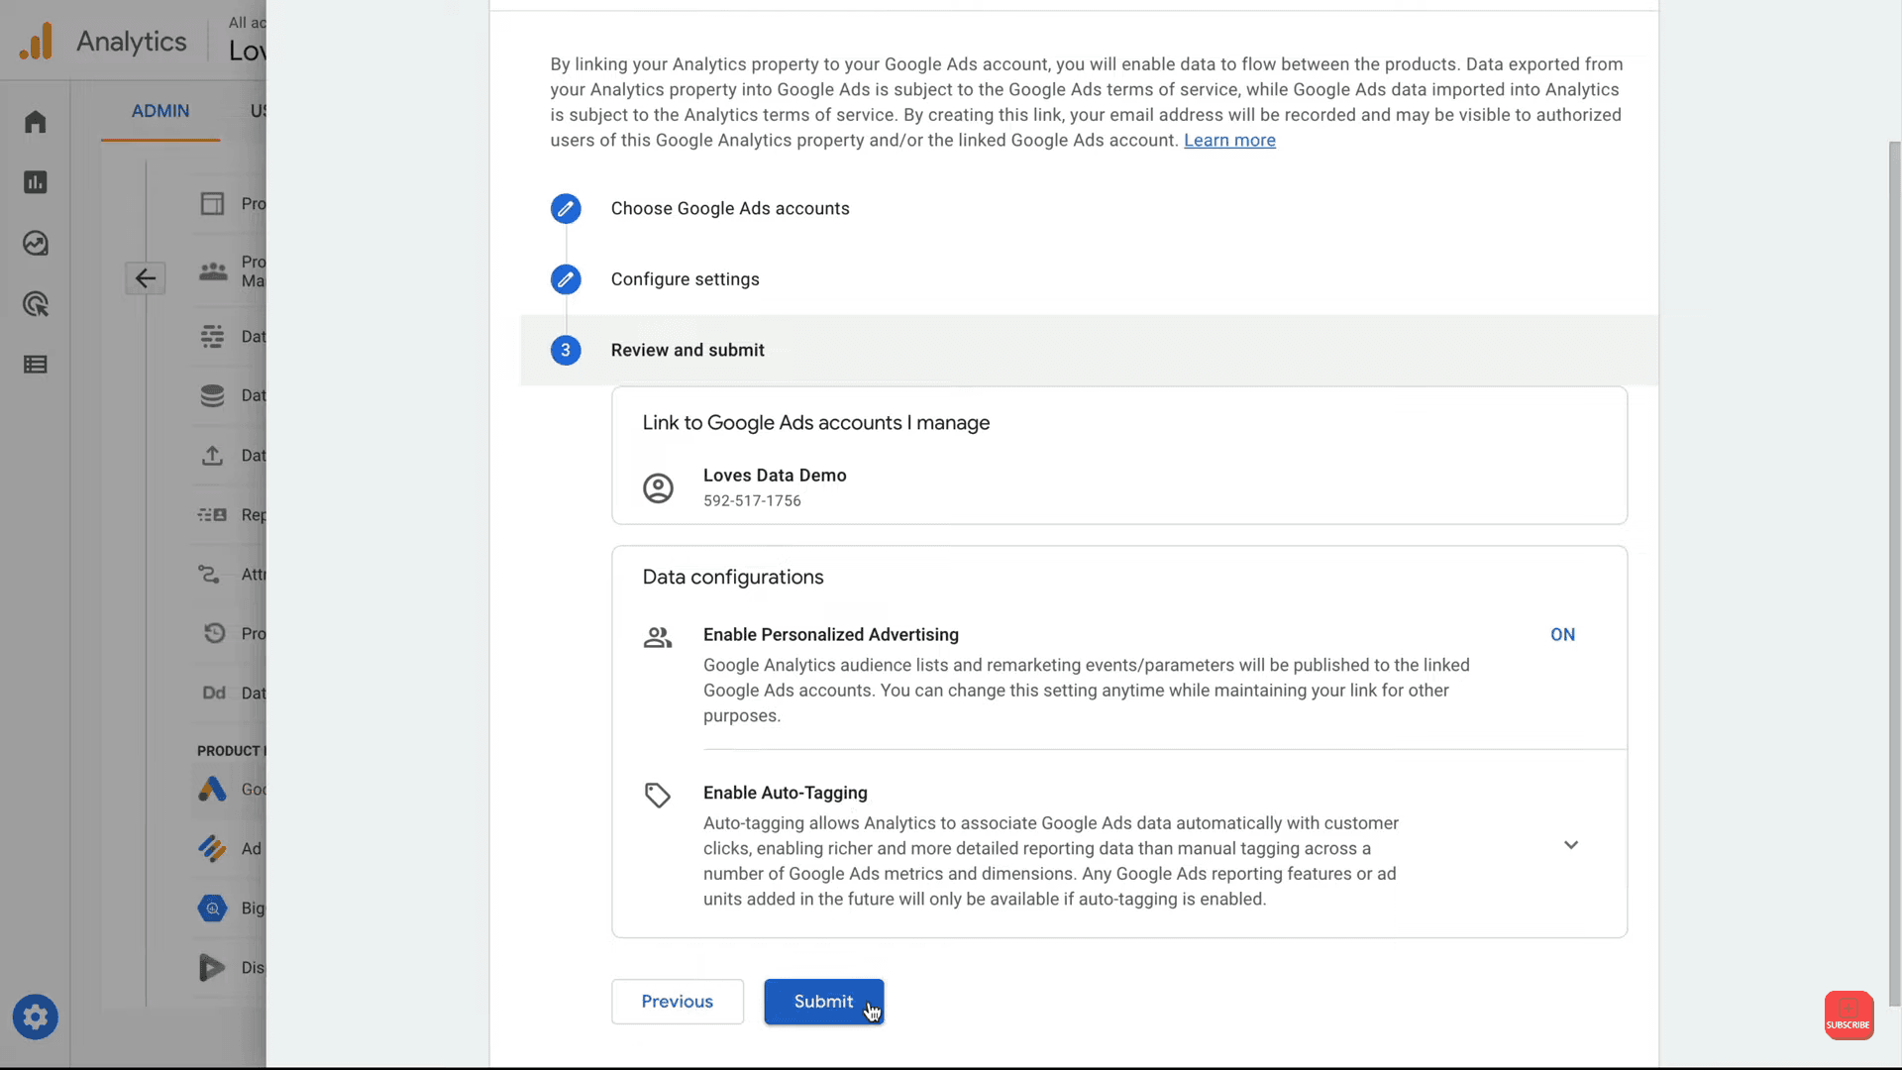Select the ADMIN tab
Screen dimensions: 1902x1070
160,111
